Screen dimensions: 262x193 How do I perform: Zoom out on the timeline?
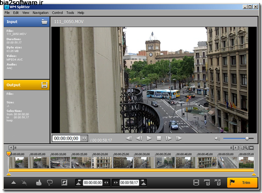241,148
